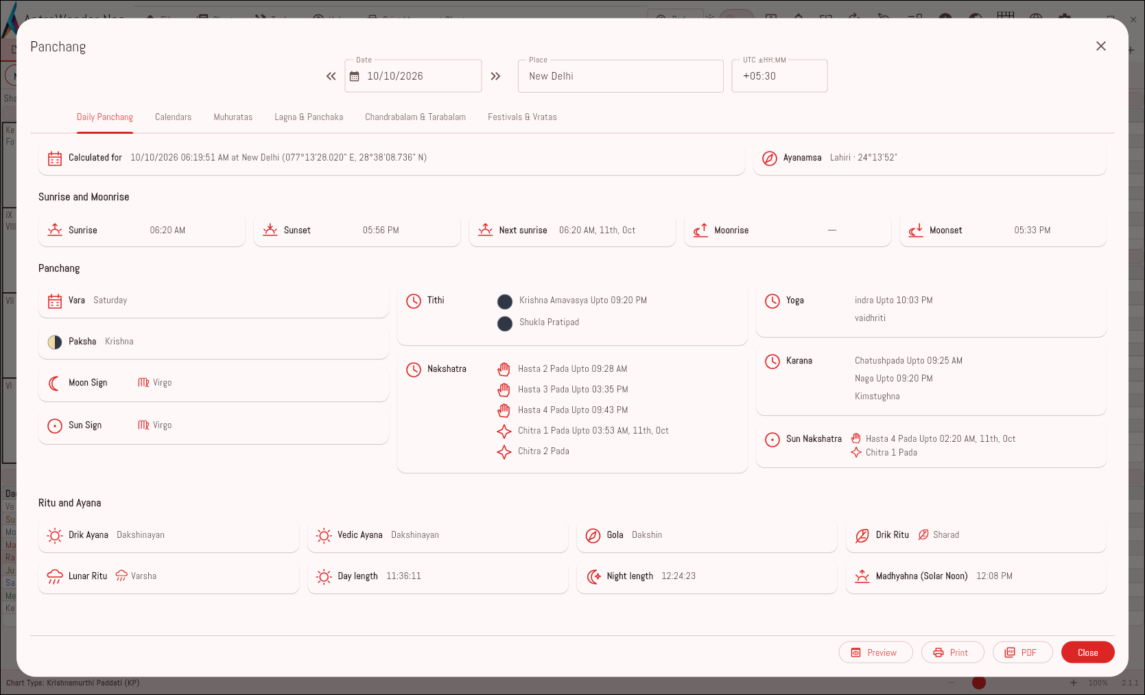Click the Paksha half-moon icon
Viewport: 1145px width, 695px height.
click(55, 342)
